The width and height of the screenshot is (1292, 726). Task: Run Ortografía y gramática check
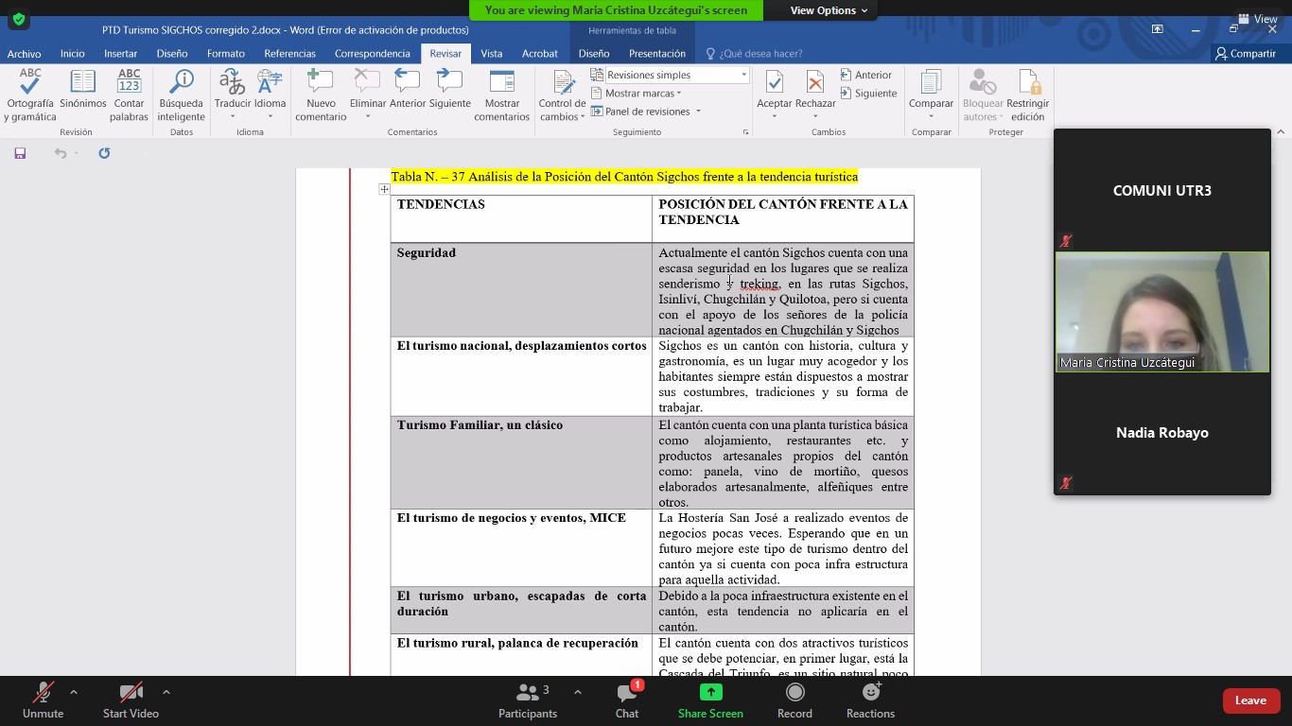pos(30,95)
